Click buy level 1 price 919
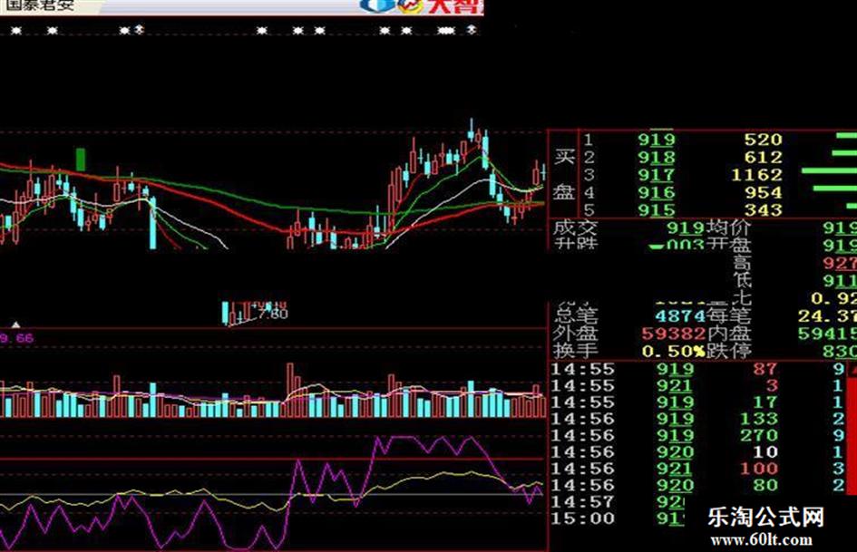This screenshot has width=857, height=552. (657, 140)
